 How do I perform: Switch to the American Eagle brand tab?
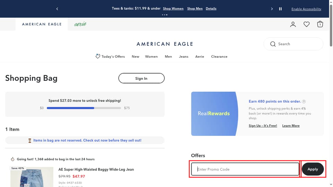click(x=42, y=24)
